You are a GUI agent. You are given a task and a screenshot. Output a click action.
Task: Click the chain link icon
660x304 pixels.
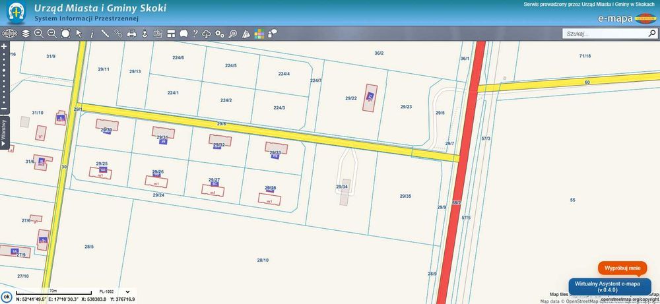[x=118, y=34]
